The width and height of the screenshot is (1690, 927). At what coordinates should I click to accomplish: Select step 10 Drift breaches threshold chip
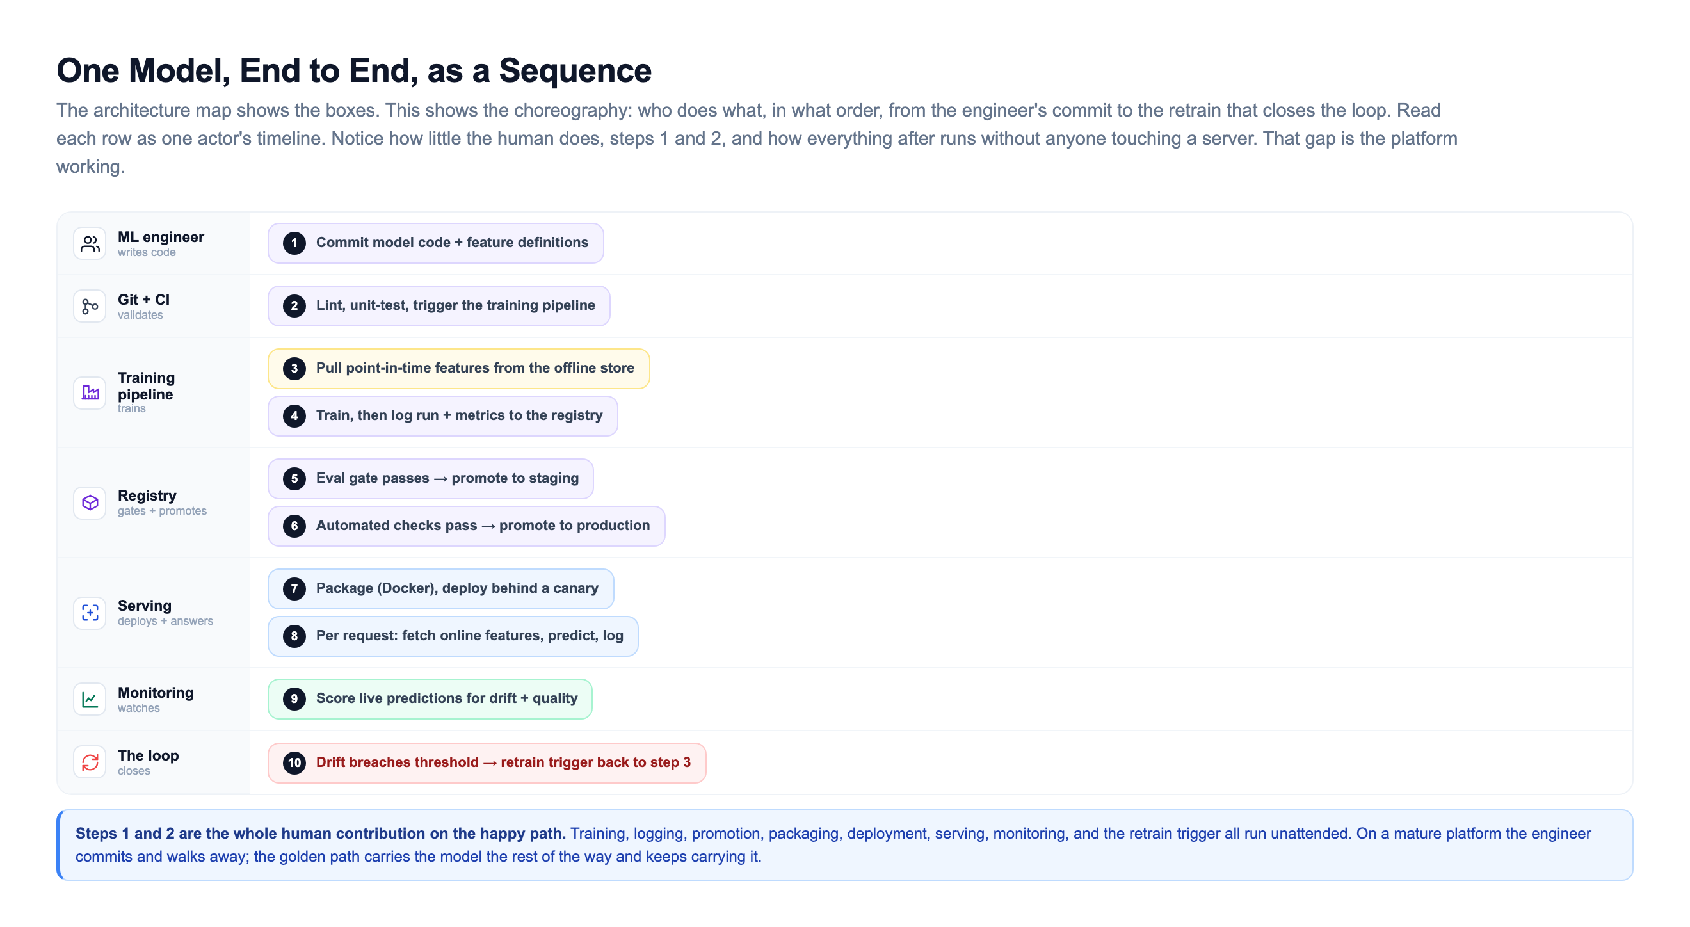click(x=487, y=763)
